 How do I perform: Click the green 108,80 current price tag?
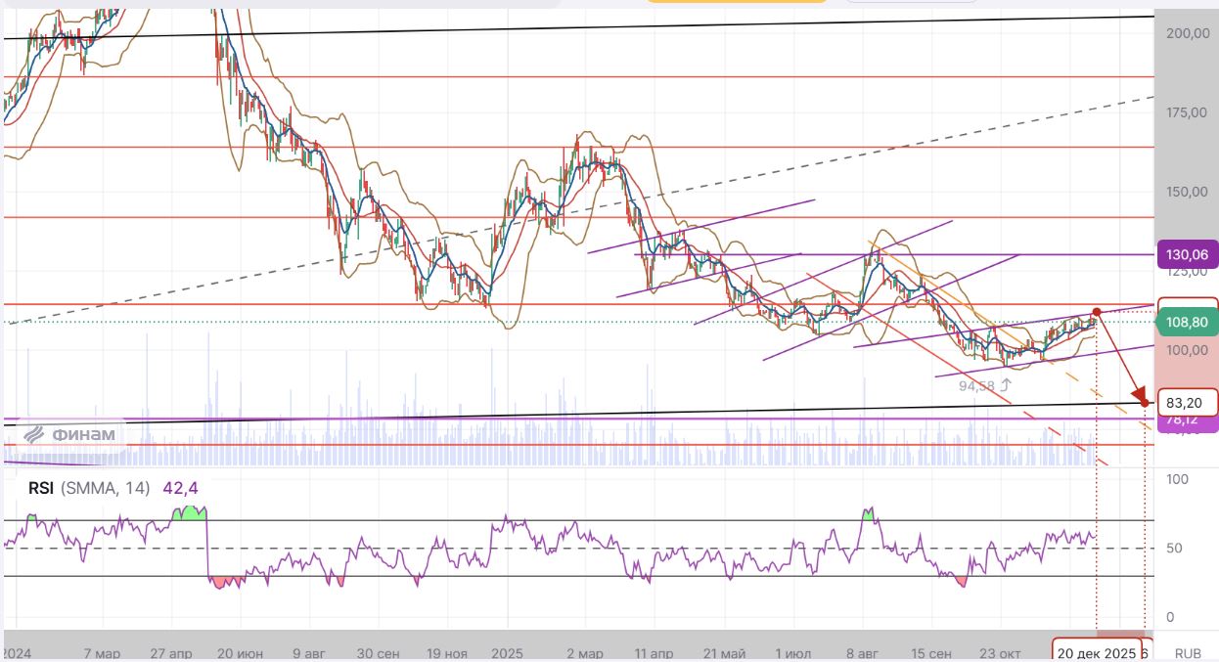tap(1188, 322)
